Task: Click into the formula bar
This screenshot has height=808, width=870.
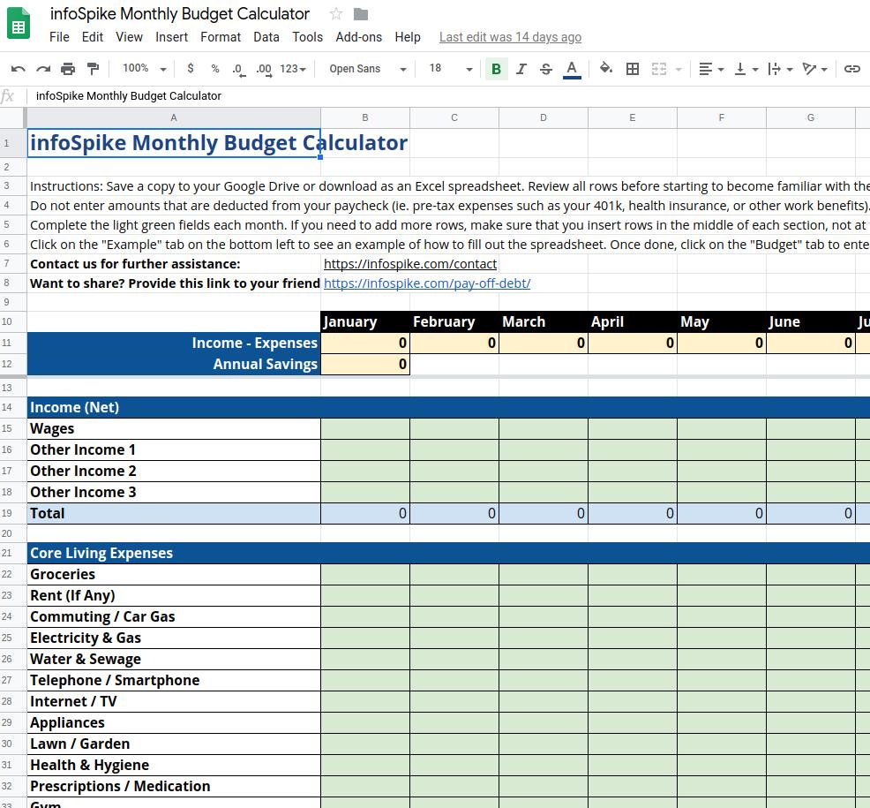Action: pos(448,96)
